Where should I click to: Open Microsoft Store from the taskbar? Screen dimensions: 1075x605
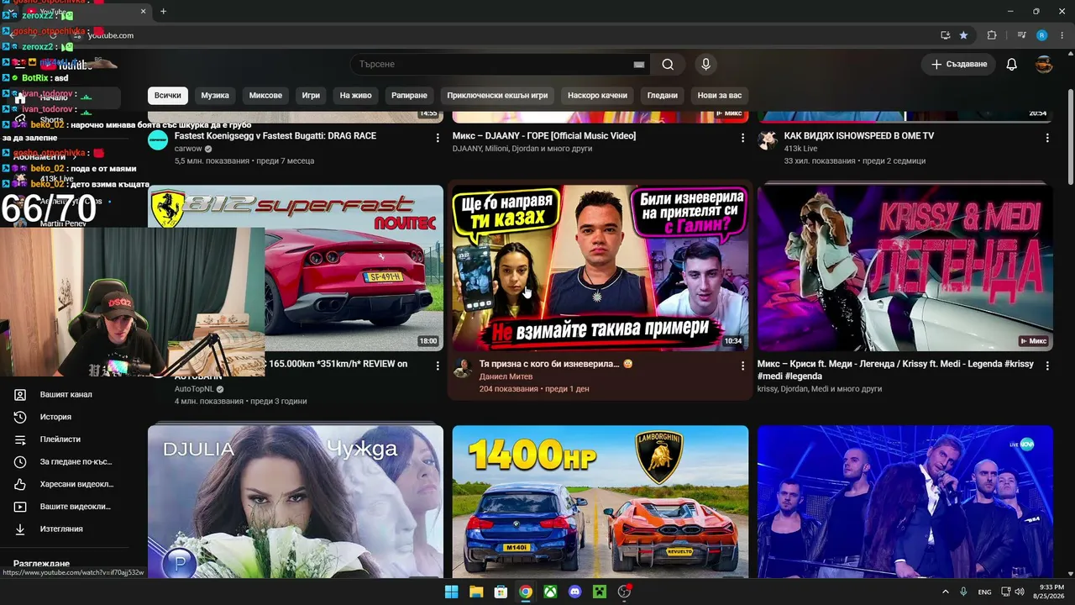(x=501, y=592)
